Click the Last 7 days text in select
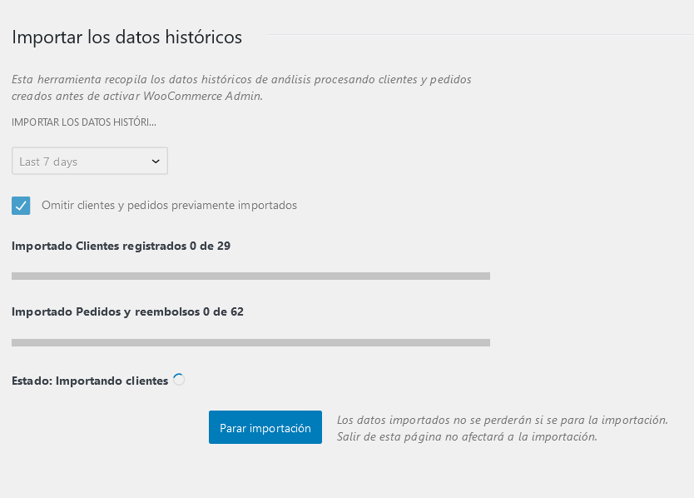Viewport: 694px width, 498px height. pos(48,162)
